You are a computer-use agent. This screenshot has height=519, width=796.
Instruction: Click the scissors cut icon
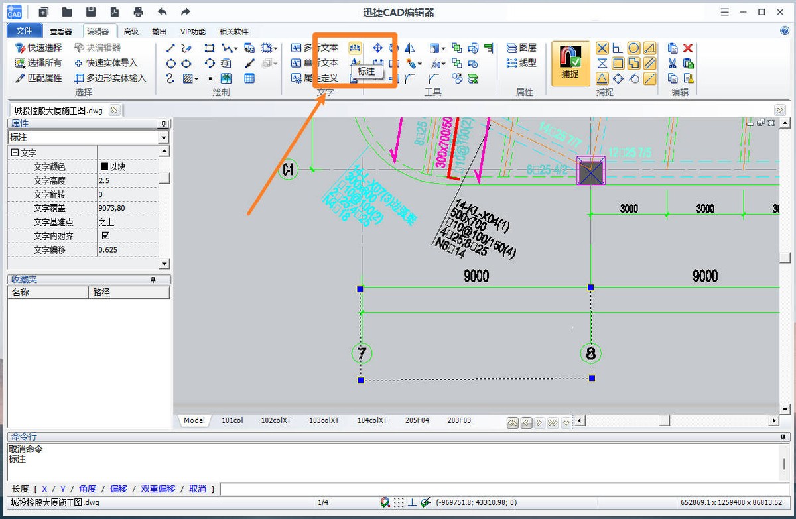(x=673, y=63)
